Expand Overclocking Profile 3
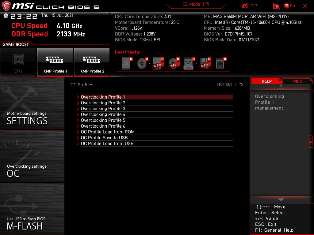Viewport: 314px width, 235px height. [x=103, y=109]
